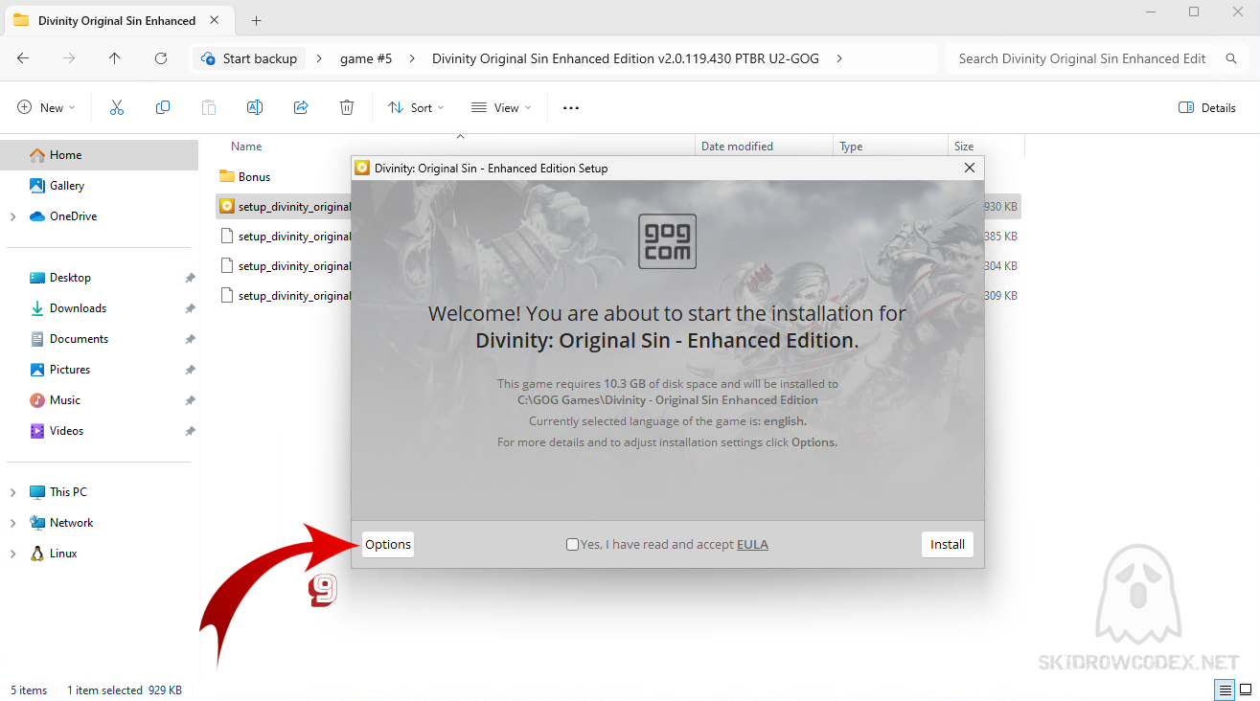Focus the Search Divinity folder field
The image size is (1260, 701).
[x=1097, y=58]
